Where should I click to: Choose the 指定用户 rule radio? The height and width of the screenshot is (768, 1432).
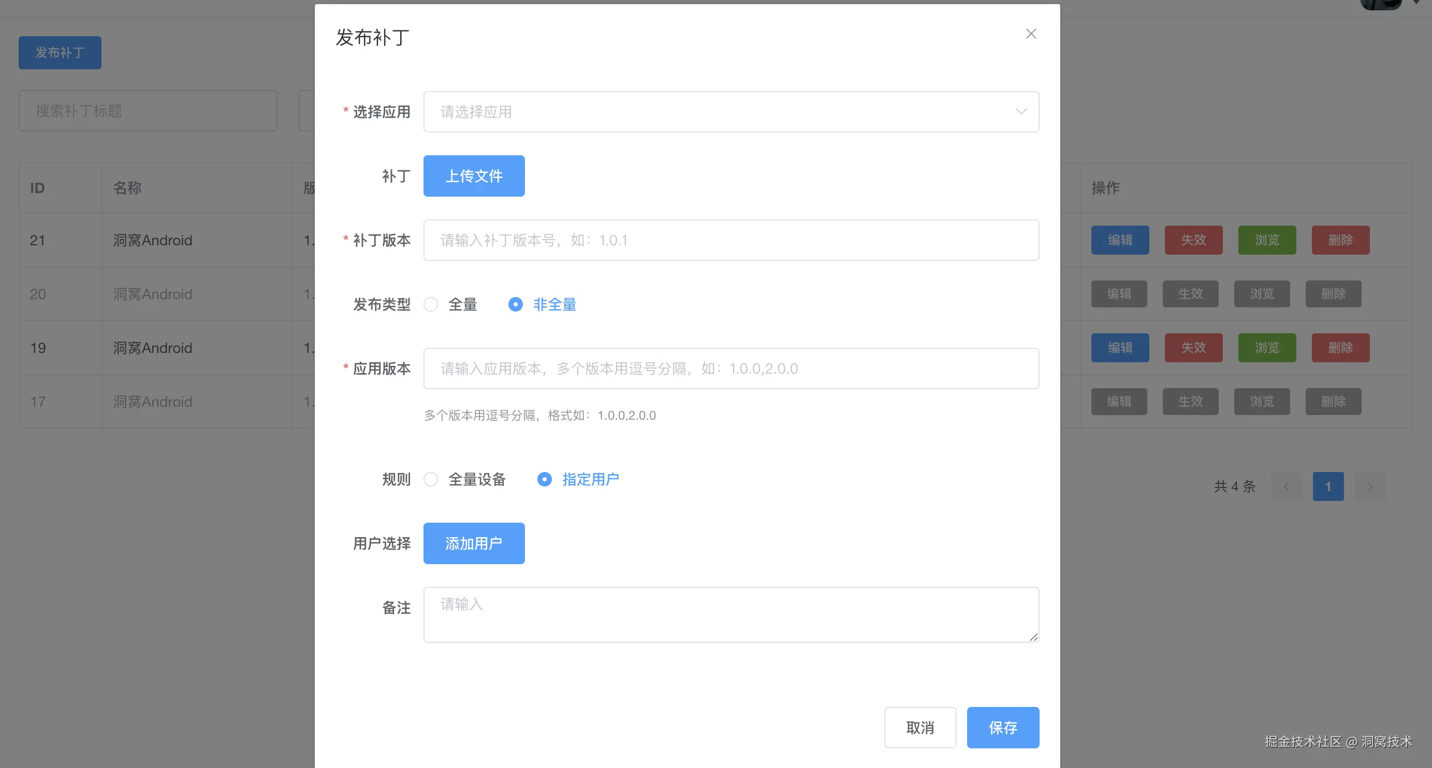pos(544,479)
